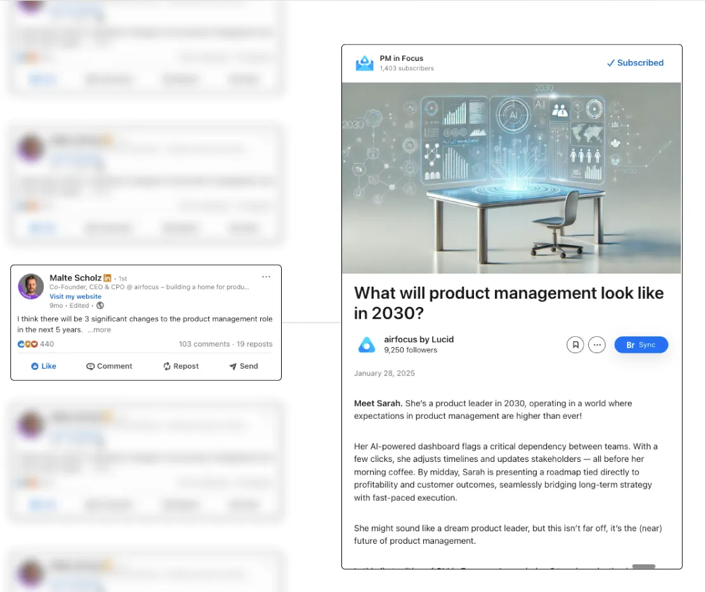705x592 pixels.
Task: Open the 19 reposts link
Action: (x=254, y=345)
